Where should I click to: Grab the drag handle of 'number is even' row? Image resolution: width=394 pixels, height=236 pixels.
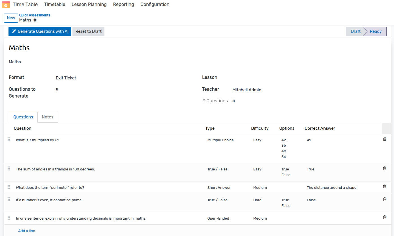click(x=9, y=199)
